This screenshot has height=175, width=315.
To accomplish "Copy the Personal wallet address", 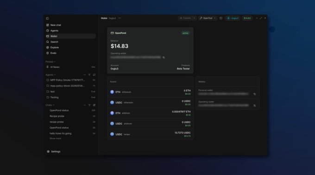I will coord(254,94).
